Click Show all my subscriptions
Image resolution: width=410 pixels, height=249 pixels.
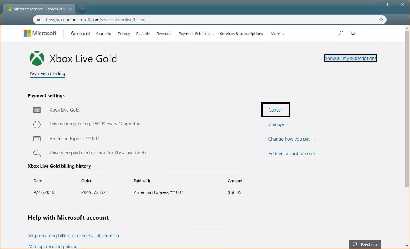[350, 58]
